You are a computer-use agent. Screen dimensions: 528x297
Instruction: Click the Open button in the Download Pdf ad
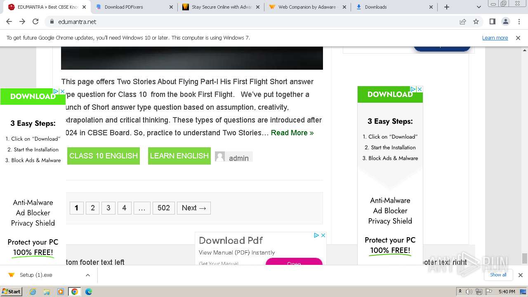click(x=294, y=262)
